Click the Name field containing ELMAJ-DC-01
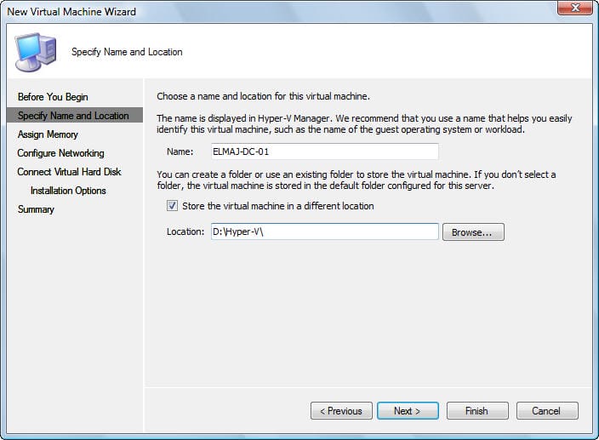Image resolution: width=599 pixels, height=440 pixels. click(x=323, y=151)
